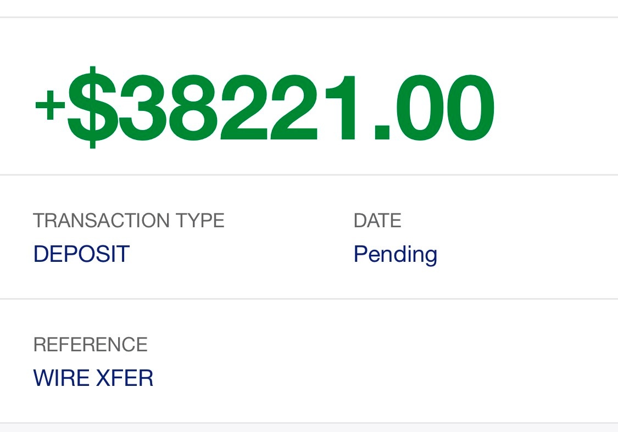Click the TRANSACTION TYPE label
The width and height of the screenshot is (618, 432).
129,221
